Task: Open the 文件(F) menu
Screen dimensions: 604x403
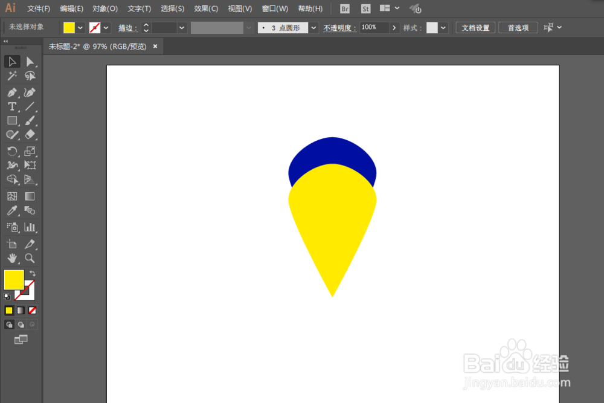Action: point(39,8)
